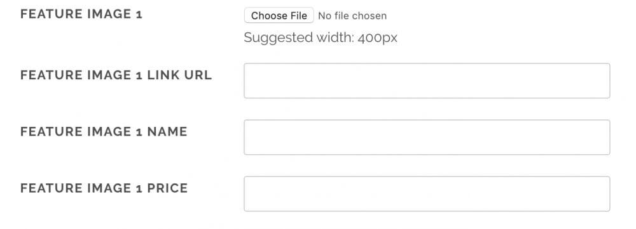Focus the Feature Image 1 Link URL field
The height and width of the screenshot is (229, 636).
pos(427,81)
